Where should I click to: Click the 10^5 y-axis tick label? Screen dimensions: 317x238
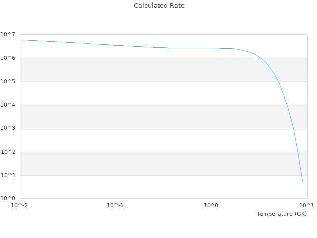click(x=7, y=81)
